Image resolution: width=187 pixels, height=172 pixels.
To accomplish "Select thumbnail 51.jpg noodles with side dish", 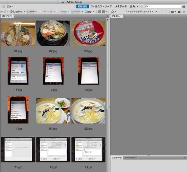I will (x=53, y=111).
